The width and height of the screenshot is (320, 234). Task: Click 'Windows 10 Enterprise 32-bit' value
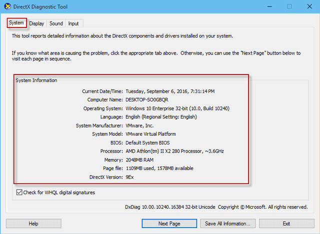(155, 108)
